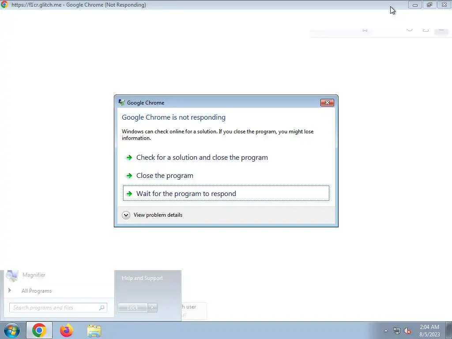Select Close the program option

(x=226, y=176)
